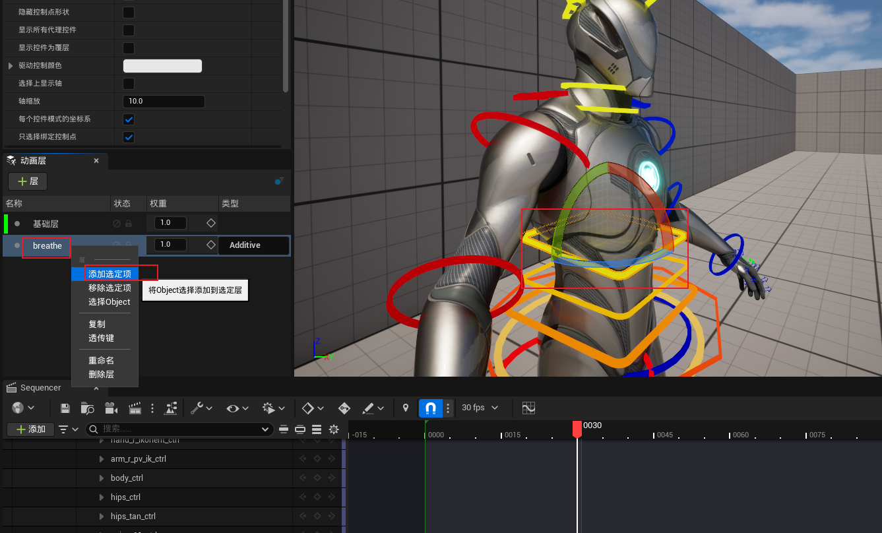
Task: Click the Sequencer hierarchy diagram icon
Action: pos(171,408)
